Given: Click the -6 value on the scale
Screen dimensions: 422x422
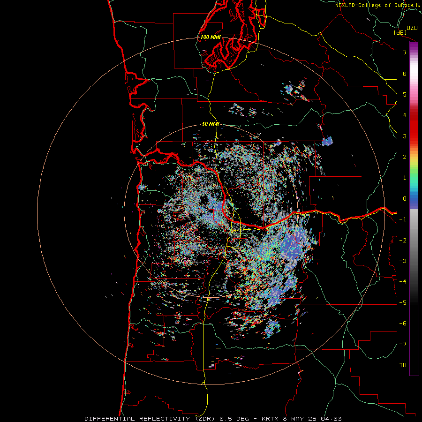Looking at the screenshot, I should [x=403, y=323].
